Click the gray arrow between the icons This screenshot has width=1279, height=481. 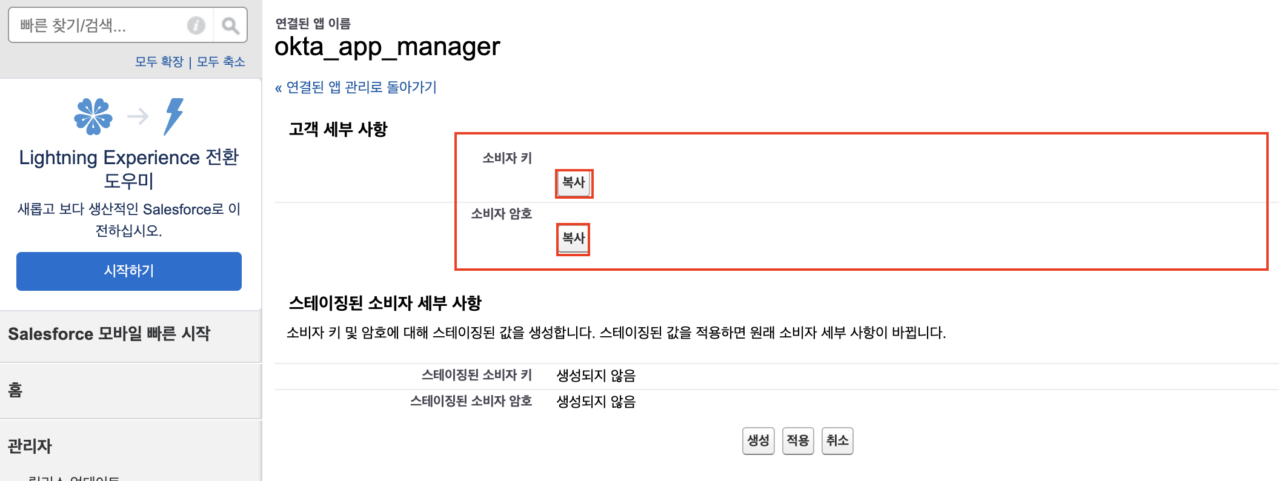click(138, 116)
